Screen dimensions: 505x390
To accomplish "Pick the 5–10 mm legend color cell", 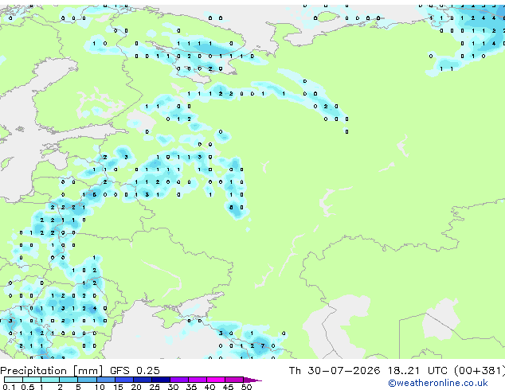I will (x=87, y=380).
